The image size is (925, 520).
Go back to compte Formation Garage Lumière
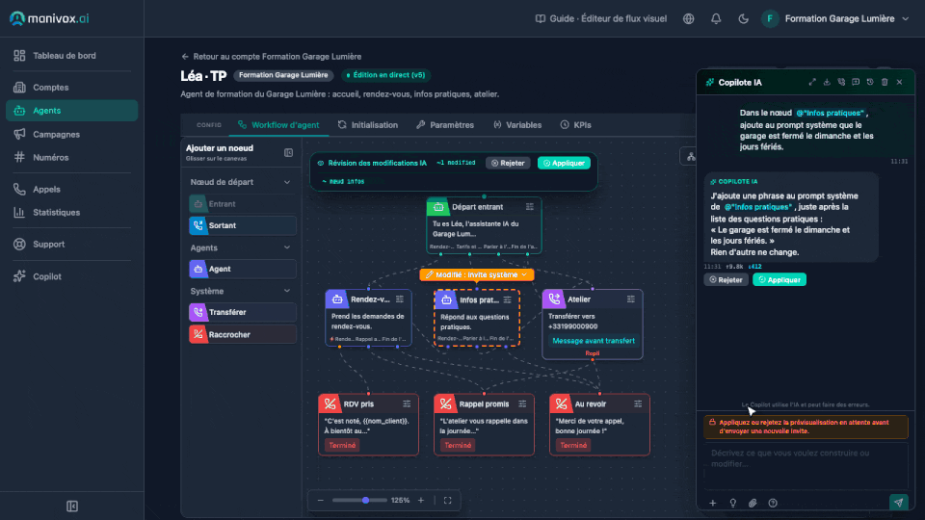point(272,57)
